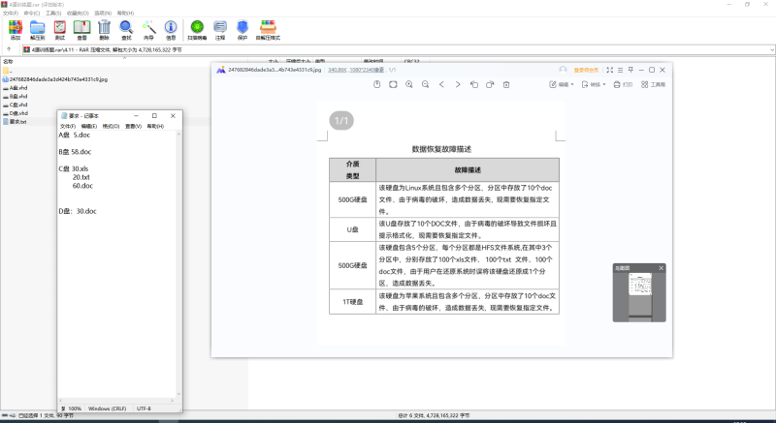Viewport: 776px width, 423px height.
Task: Open WinRAR 文件(F) menu
Action: coord(11,14)
